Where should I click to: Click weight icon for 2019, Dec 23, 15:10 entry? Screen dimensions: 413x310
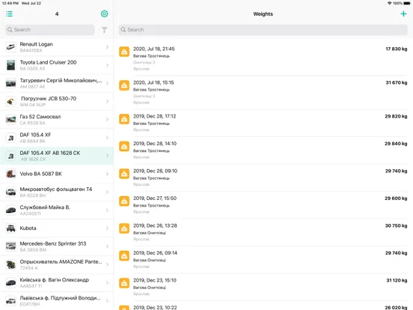tap(124, 283)
